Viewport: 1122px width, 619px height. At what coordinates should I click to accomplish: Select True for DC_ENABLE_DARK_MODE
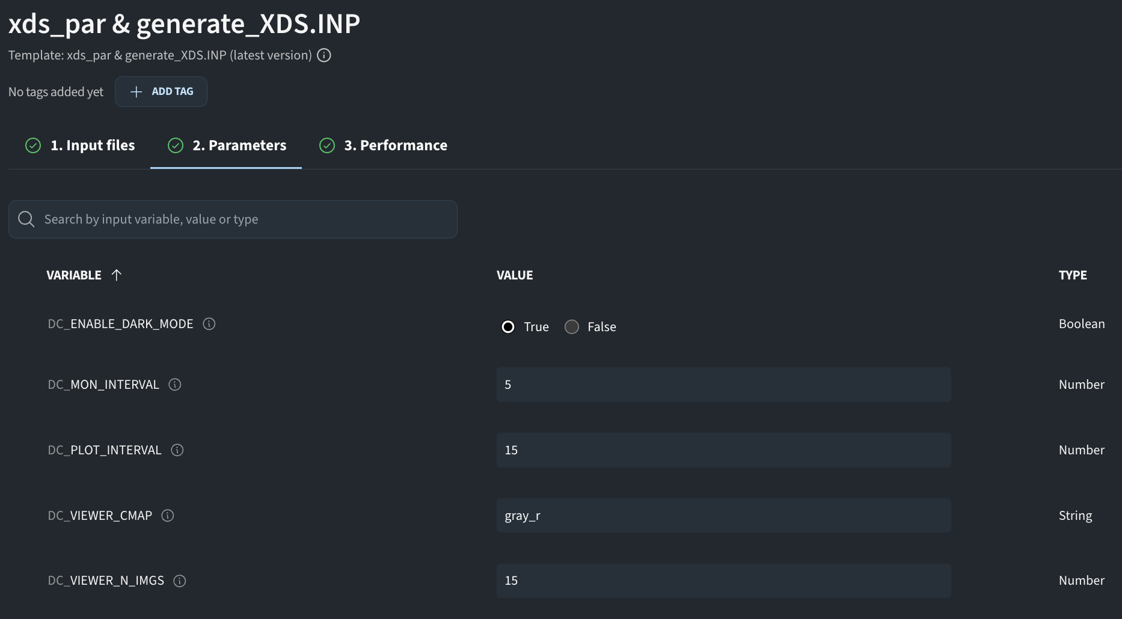point(508,327)
